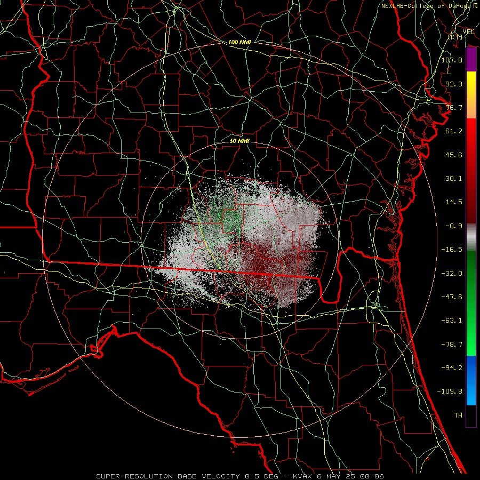The image size is (480, 480).
Task: Click the -32.0 scale value
Action: pos(452,274)
